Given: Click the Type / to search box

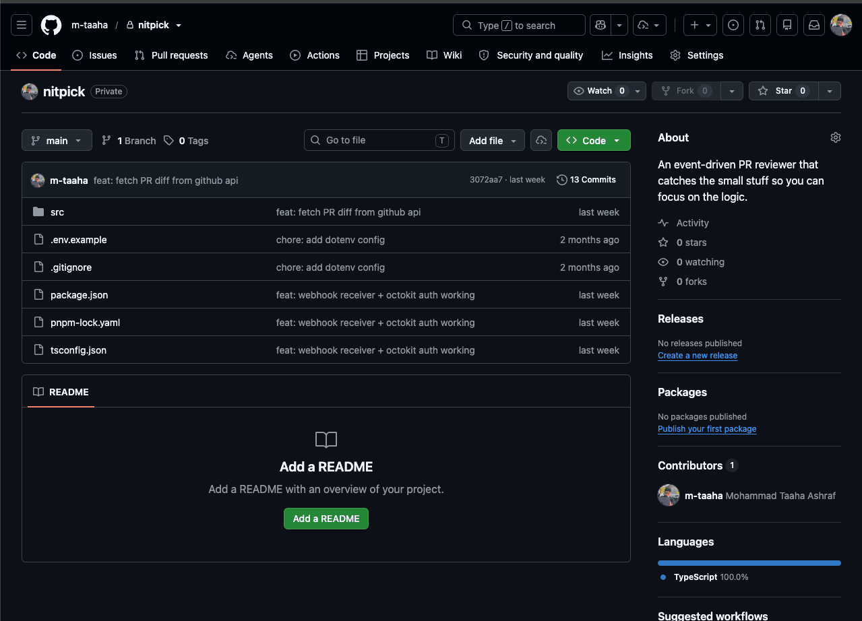Looking at the screenshot, I should 519,26.
